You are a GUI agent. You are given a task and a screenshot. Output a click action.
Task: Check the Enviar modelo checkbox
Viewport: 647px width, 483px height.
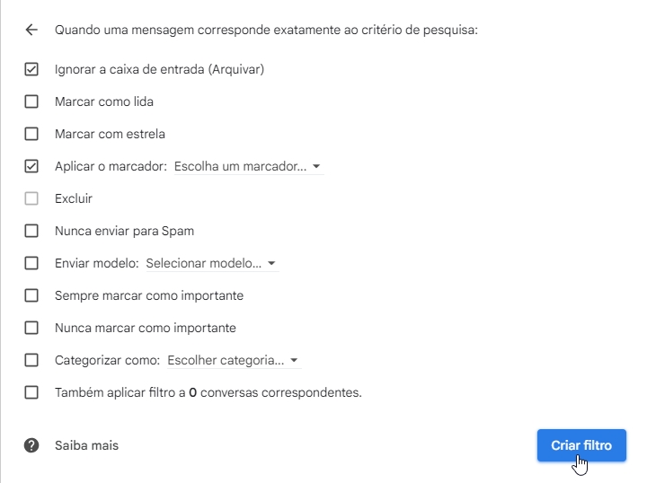(31, 263)
